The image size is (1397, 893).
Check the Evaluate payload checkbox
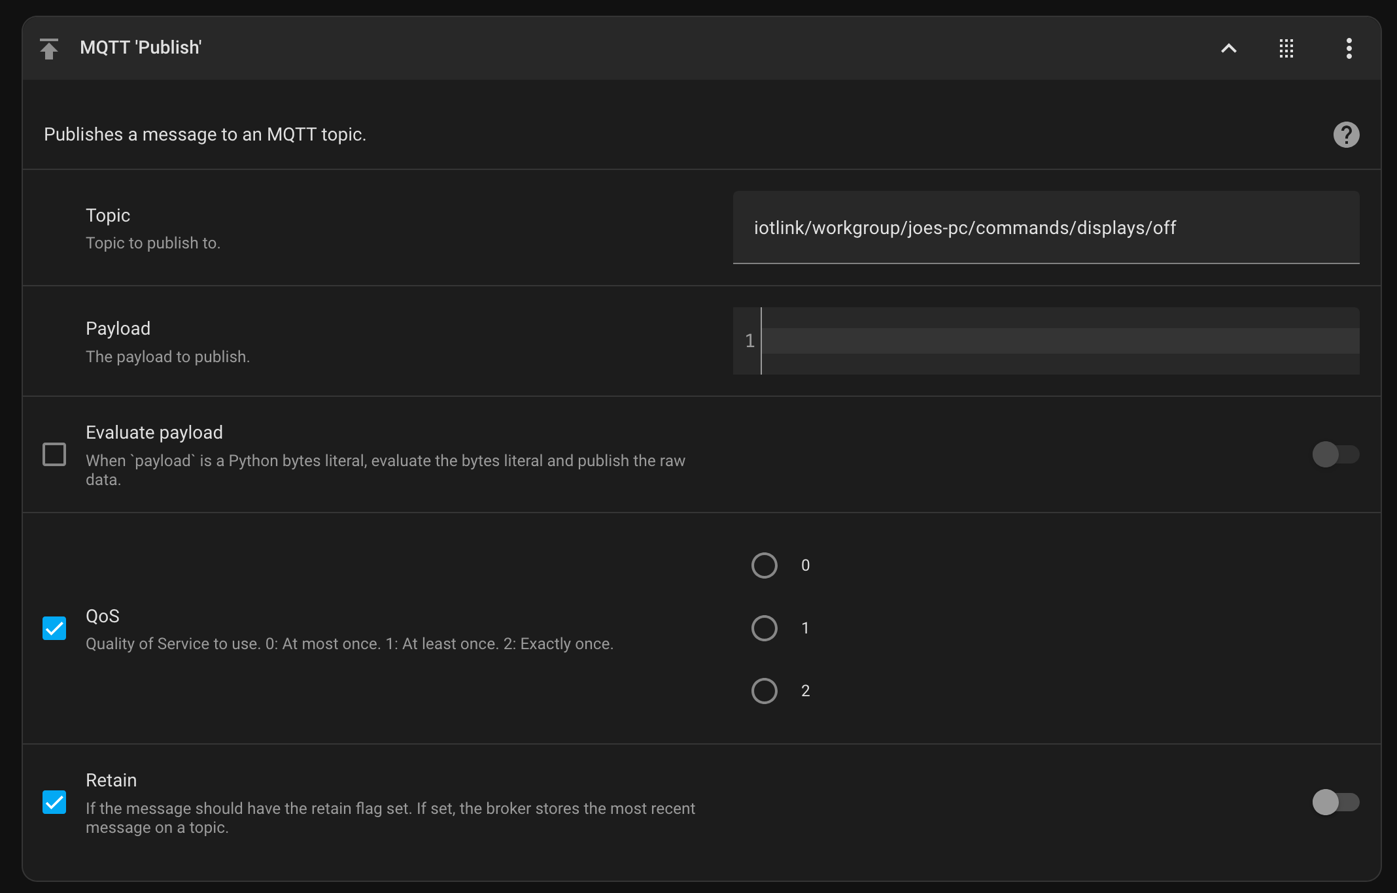(54, 454)
